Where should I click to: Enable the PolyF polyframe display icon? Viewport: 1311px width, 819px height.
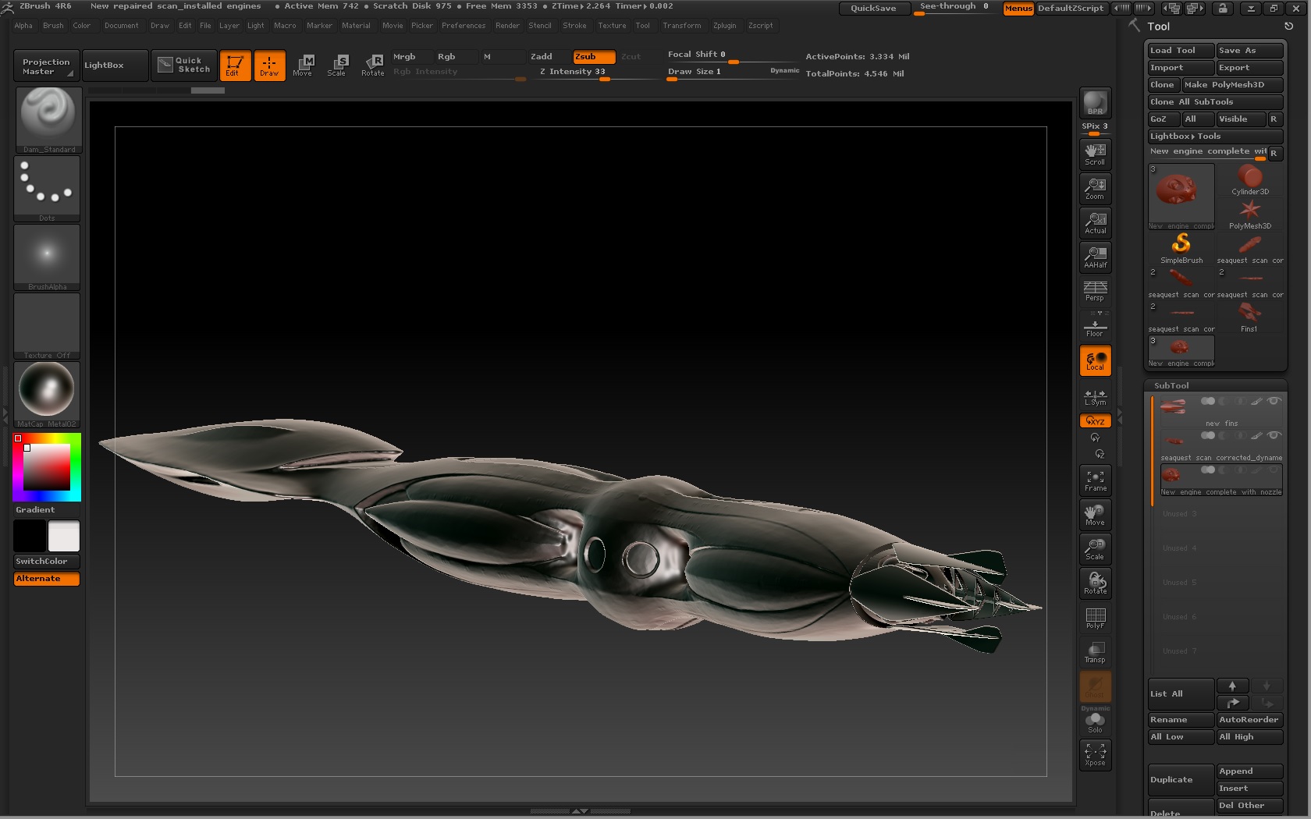(x=1095, y=618)
